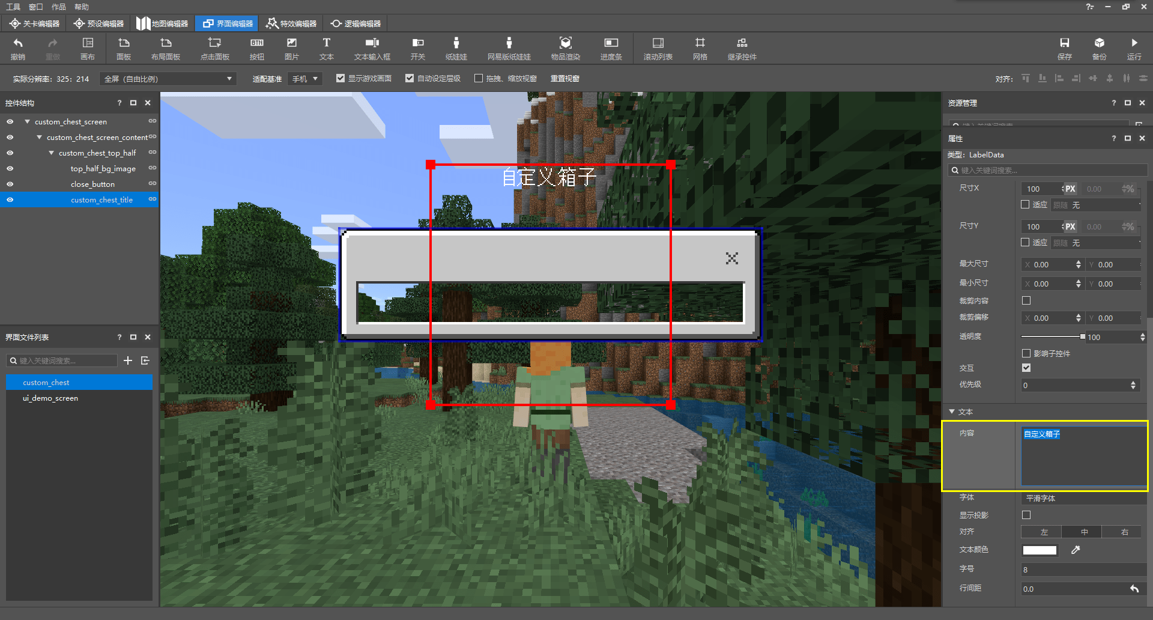Click the import icon beside the plus button

click(145, 360)
